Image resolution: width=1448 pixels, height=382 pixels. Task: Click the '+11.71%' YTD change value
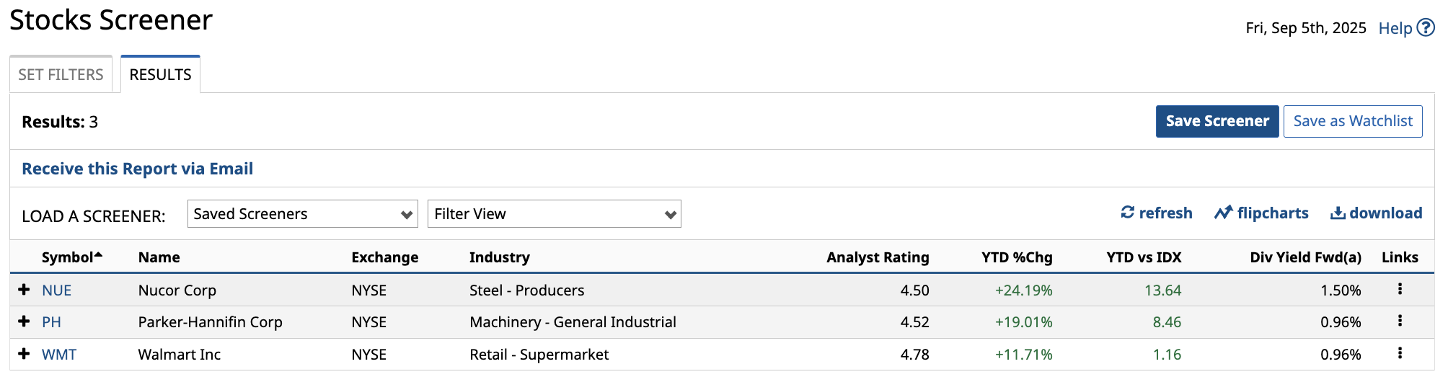tap(1024, 355)
